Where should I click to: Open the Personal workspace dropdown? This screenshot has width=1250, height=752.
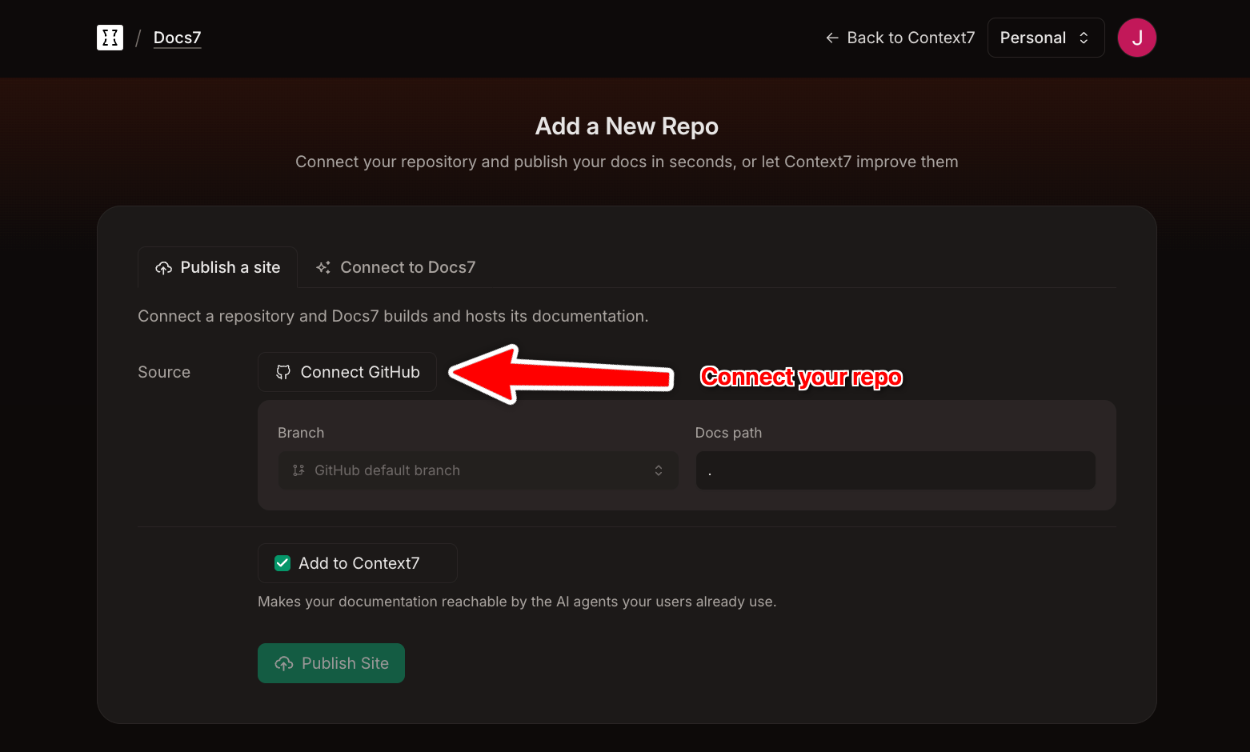(x=1046, y=38)
